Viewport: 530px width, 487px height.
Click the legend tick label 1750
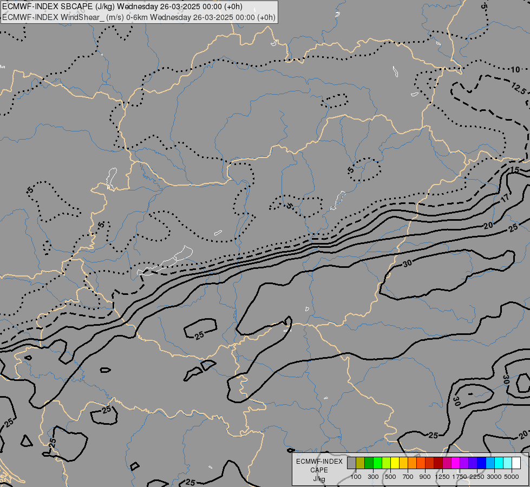(x=460, y=477)
